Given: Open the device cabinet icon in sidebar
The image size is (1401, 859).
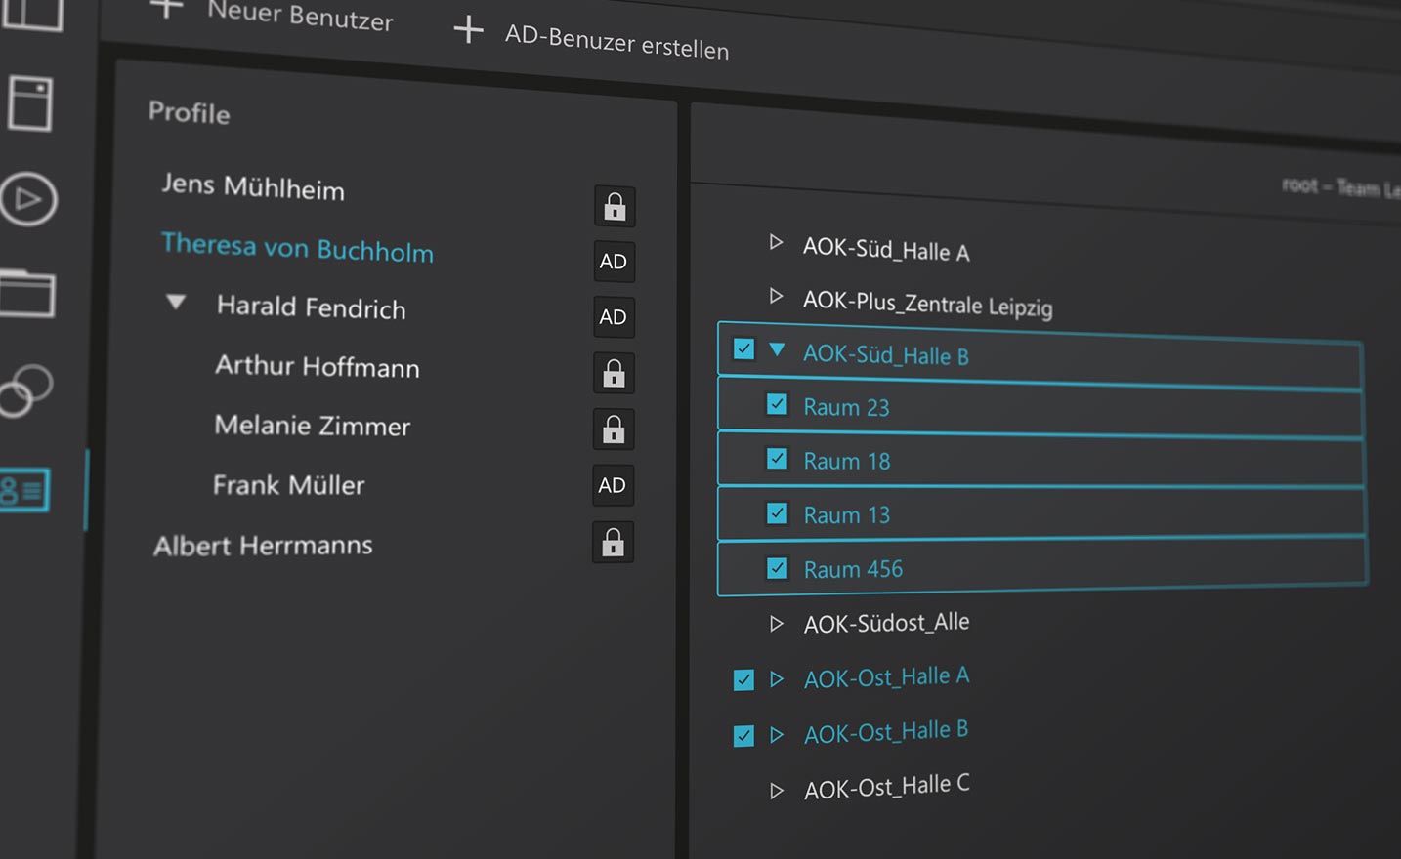Looking at the screenshot, I should [30, 103].
